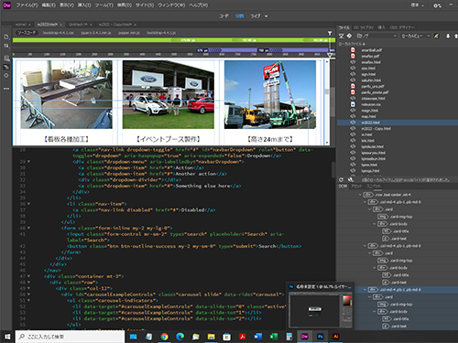Switch to the アセット panel tab

[356, 187]
